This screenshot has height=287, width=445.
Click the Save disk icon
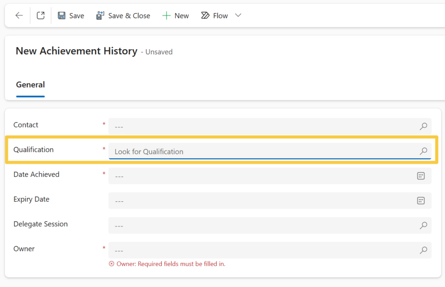pos(62,16)
